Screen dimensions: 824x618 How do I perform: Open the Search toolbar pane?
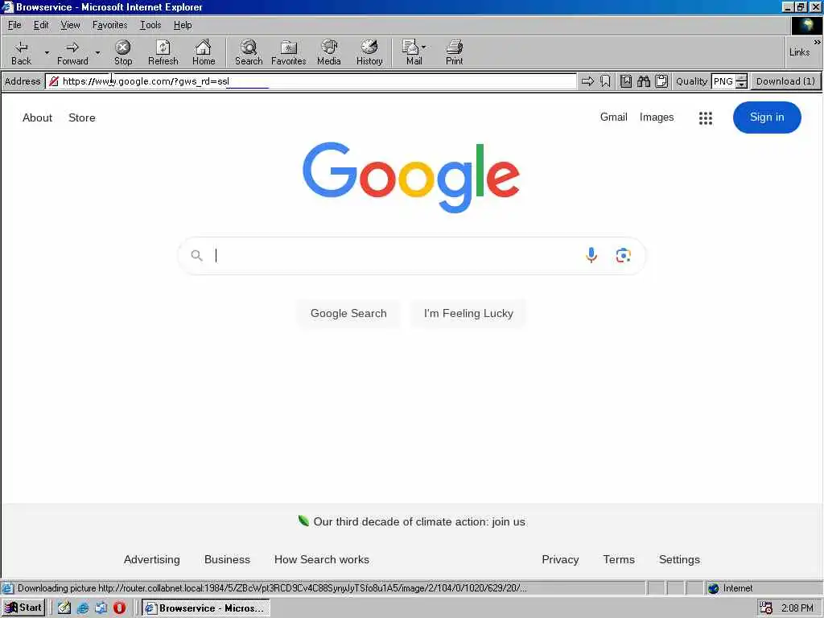pos(249,52)
